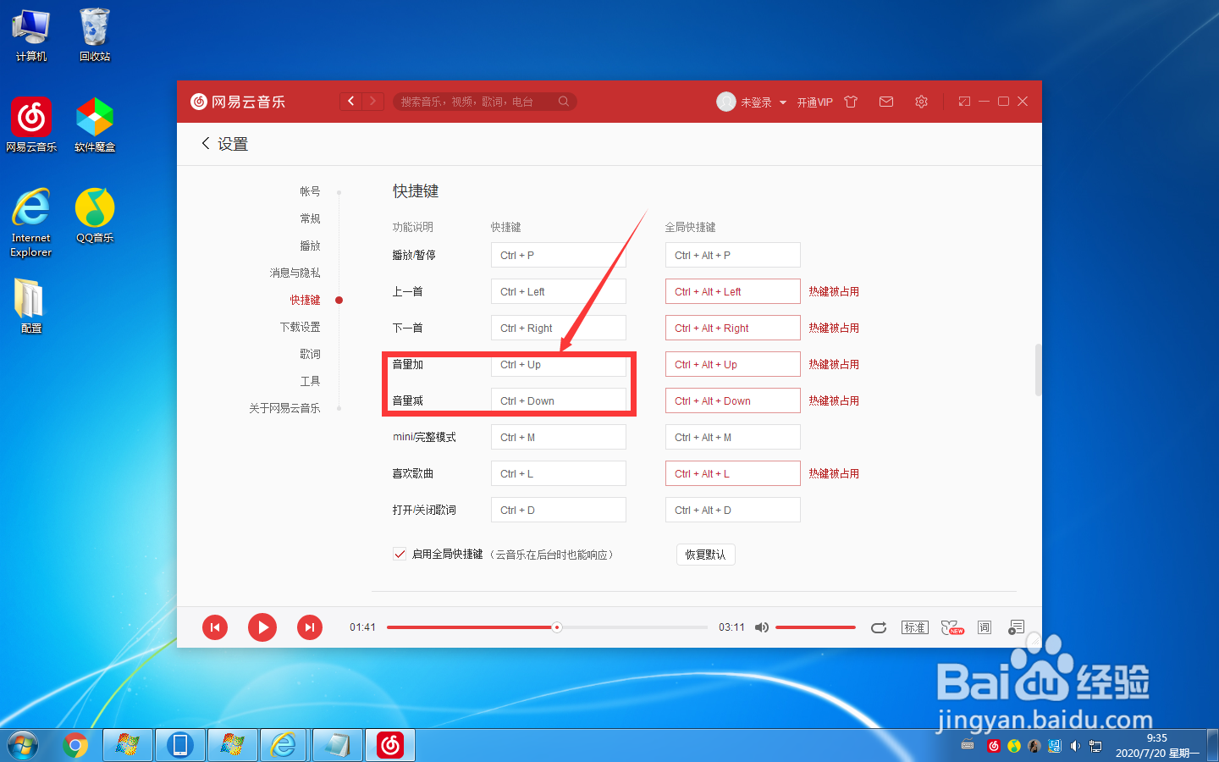
Task: Toggle the lyrics 词 icon
Action: coord(984,627)
